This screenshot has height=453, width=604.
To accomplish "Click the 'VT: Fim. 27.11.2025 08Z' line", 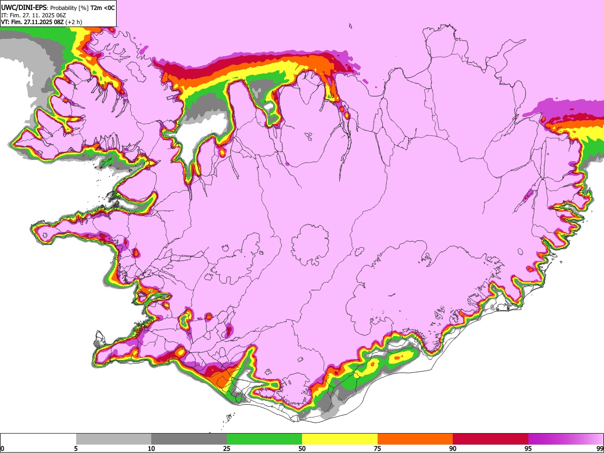I will (32, 22).
